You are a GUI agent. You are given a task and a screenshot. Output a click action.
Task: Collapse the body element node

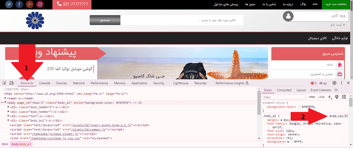5,103
